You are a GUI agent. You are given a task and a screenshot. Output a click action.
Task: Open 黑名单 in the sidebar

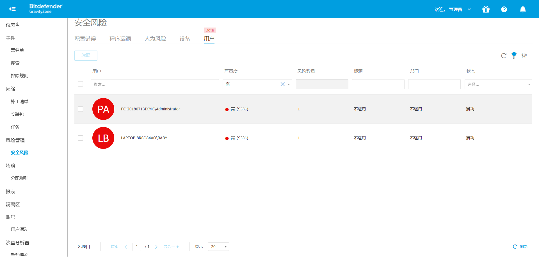coord(17,50)
